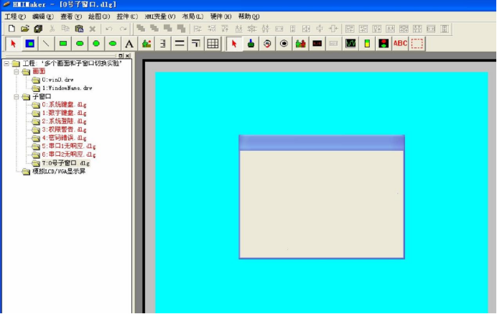Image resolution: width=497 pixels, height=314 pixels.
Task: Select the yellow bar gauge control
Action: pos(367,43)
